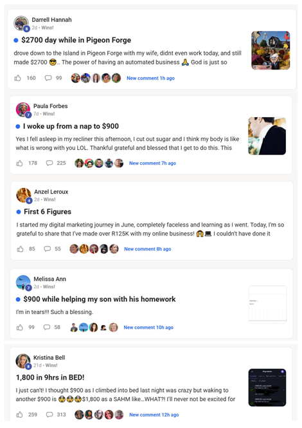Open 'New comment 1h ago' link
Viewport: 302px width, 428px height.
click(x=150, y=78)
